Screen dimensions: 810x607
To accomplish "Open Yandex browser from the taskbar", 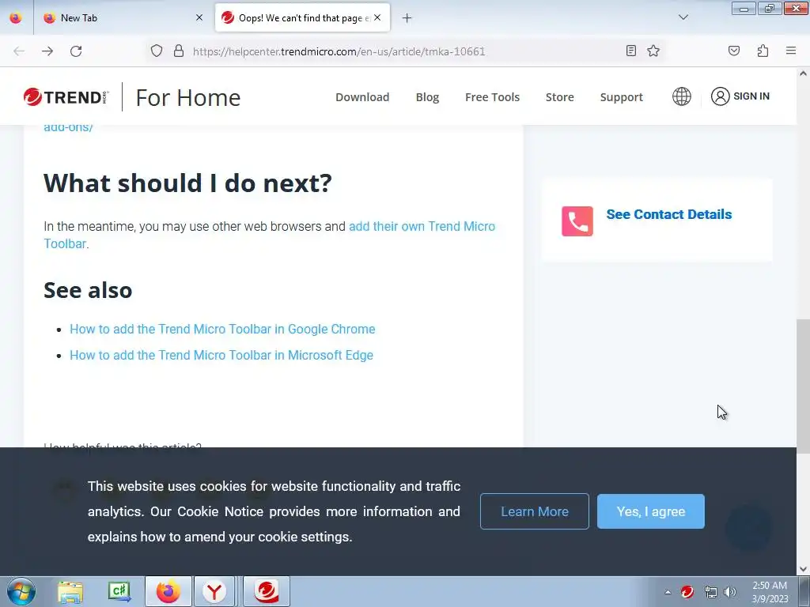I will click(x=214, y=591).
